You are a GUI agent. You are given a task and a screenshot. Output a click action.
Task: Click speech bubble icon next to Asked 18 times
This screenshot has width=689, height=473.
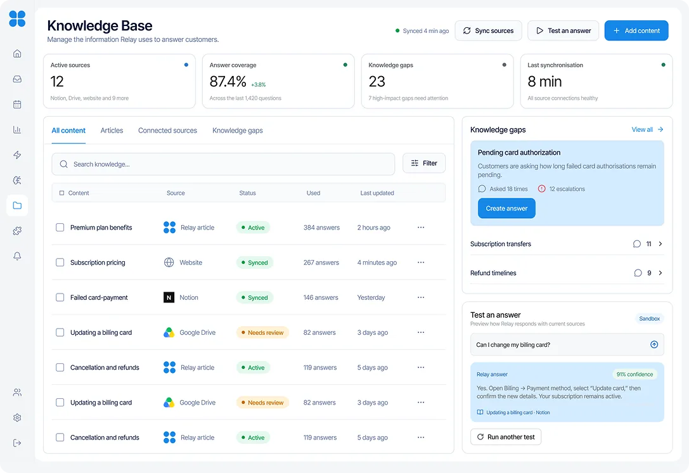482,188
